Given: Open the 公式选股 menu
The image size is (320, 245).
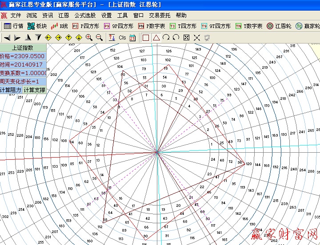Looking at the screenshot, I should click(x=84, y=15).
